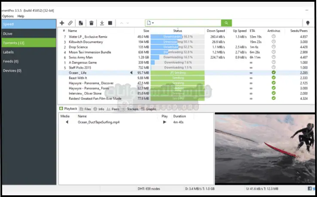Click the Start Download arrow icon
317x197 pixels.
[102, 23]
